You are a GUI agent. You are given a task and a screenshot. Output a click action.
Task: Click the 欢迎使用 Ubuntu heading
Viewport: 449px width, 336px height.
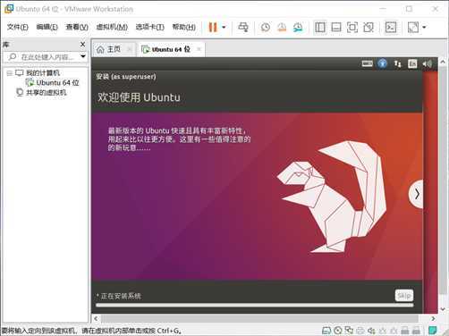pyautogui.click(x=139, y=97)
